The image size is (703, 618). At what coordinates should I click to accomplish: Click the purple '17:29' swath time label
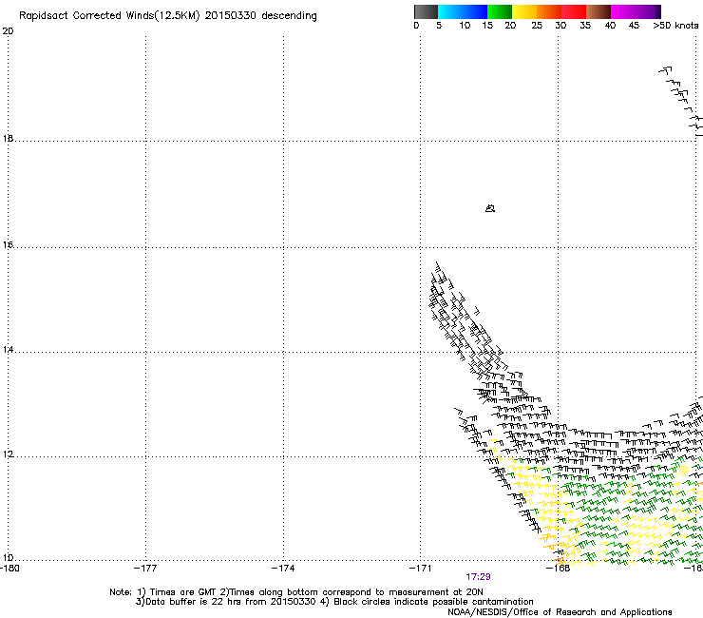click(478, 577)
